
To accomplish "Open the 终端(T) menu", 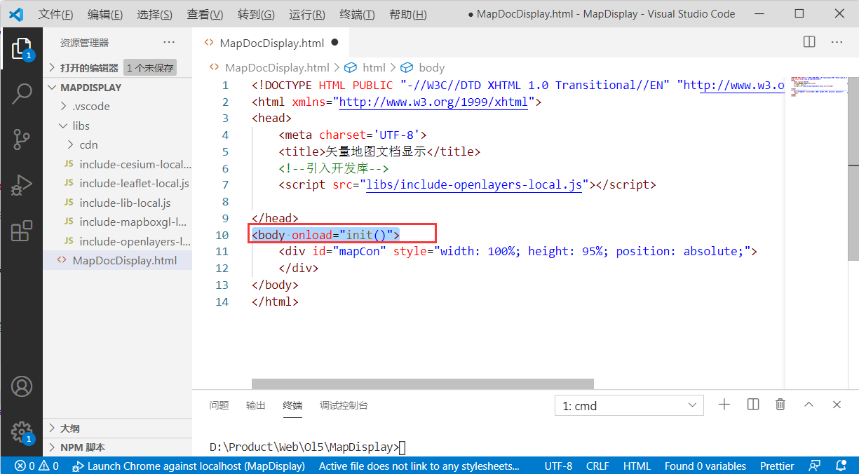I will point(357,14).
